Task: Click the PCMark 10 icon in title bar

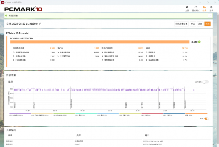Action: click(x=2, y=2)
